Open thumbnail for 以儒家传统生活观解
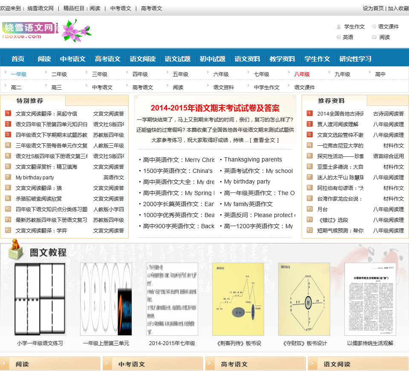 pos(370,299)
